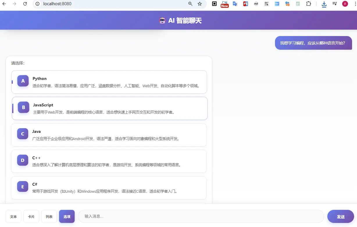Choose the C# option E
Screen dimensions: 357x227
pos(109,187)
